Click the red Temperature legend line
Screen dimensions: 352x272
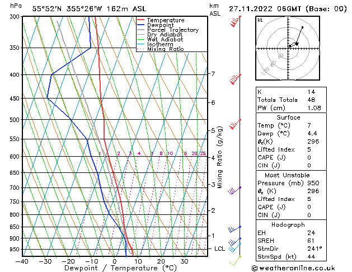[x=141, y=20]
